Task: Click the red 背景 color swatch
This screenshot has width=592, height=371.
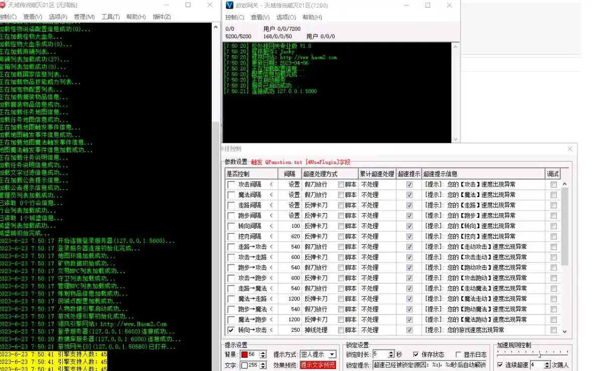Action: point(244,354)
